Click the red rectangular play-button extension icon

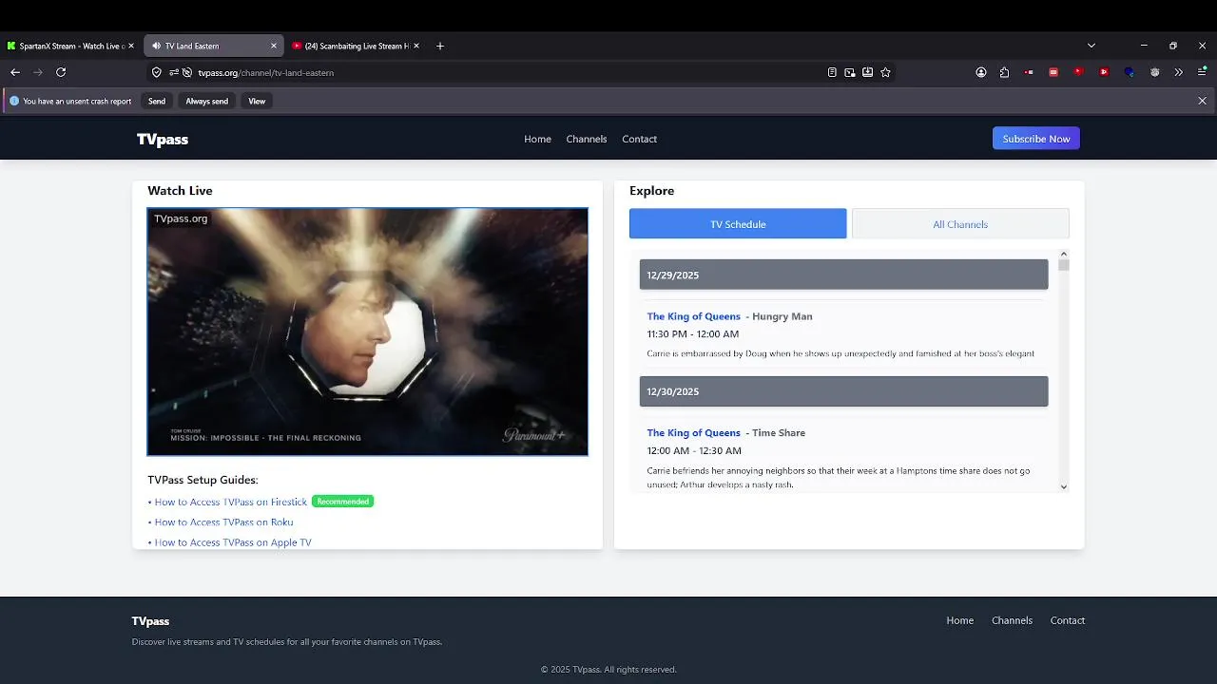point(1104,72)
